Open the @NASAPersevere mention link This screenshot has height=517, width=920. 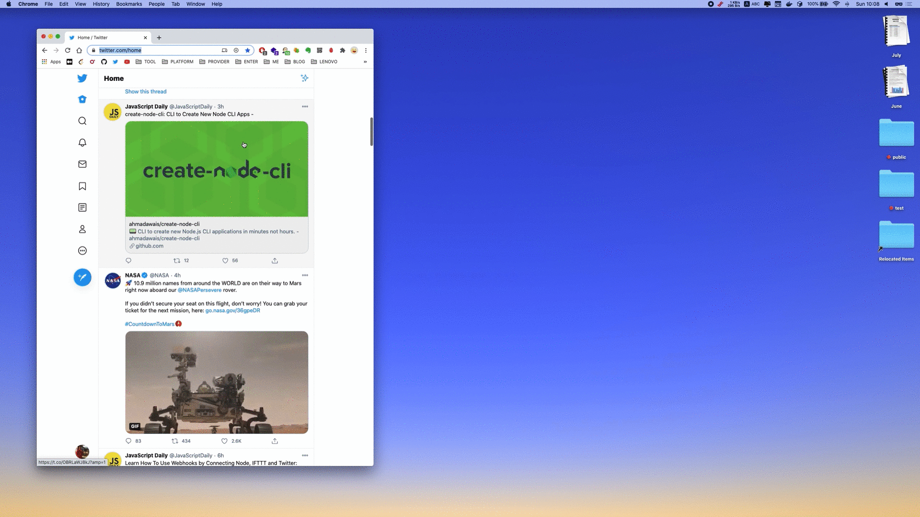200,290
